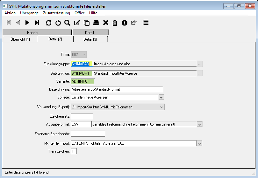Go to next record with play arrow
Screen dimensions: 258x178
click(x=27, y=23)
